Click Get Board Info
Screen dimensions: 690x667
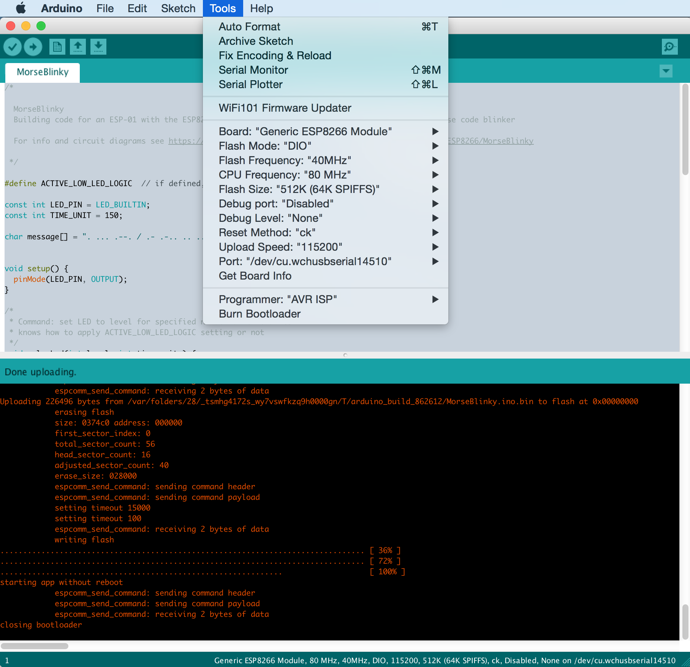326,276
